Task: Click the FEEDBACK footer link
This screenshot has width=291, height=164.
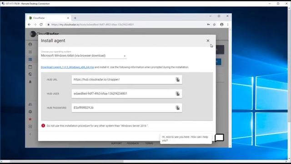Action: 133,143
